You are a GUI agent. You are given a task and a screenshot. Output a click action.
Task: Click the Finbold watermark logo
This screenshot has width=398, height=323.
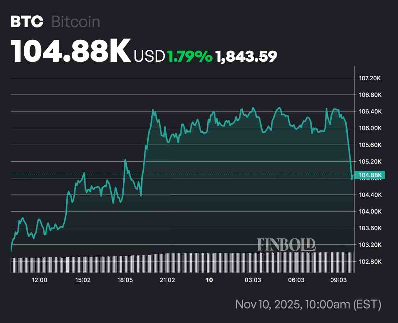pos(286,245)
